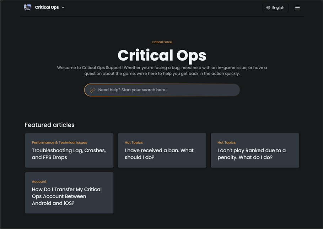Screen dimensions: 323x229
Task: Click the search icon inside search bar
Action: [x=92, y=90]
